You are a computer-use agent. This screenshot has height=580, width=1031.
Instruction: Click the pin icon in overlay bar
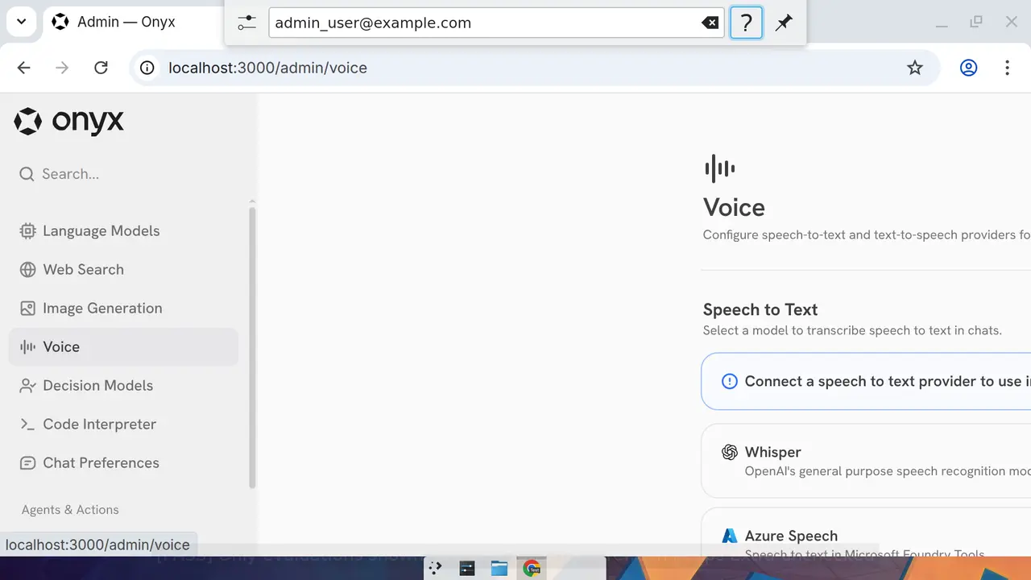[784, 23]
